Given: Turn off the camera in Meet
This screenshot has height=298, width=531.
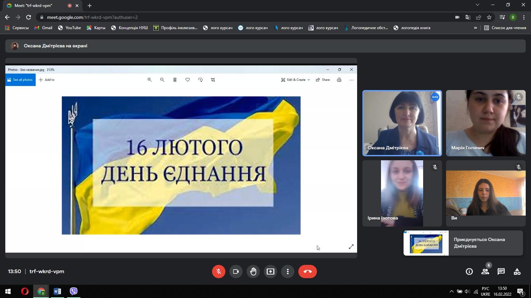Looking at the screenshot, I should (236, 272).
